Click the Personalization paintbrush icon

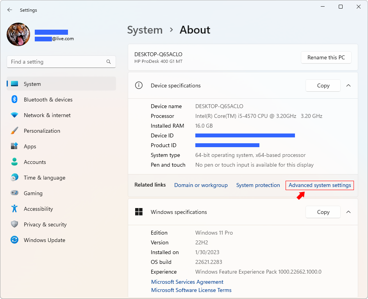pyautogui.click(x=14, y=131)
